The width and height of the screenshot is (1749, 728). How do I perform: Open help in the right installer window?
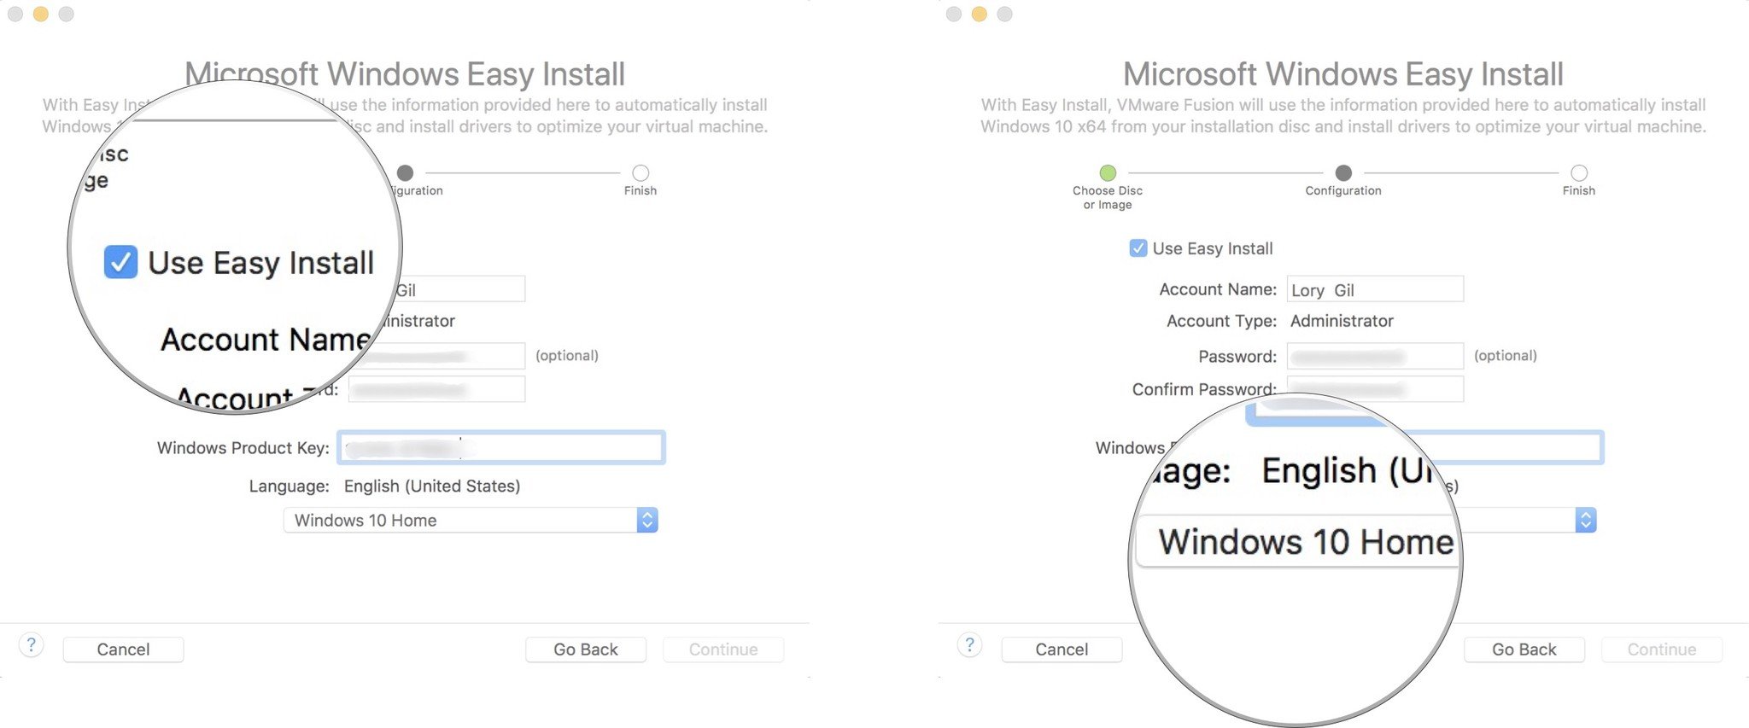pos(969,645)
